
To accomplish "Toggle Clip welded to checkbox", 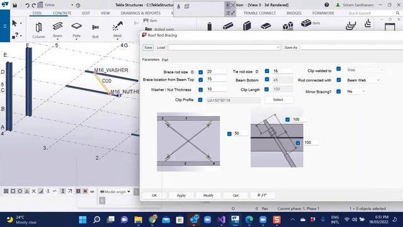I will point(339,69).
